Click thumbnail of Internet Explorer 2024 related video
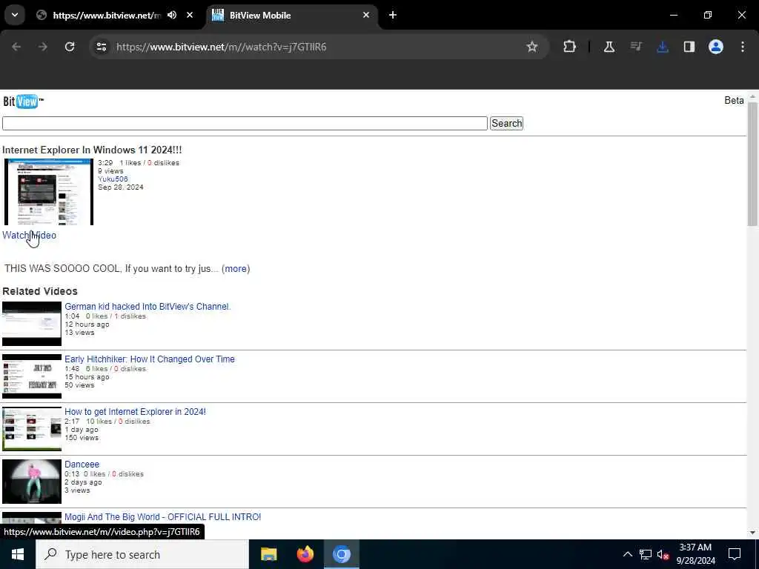The image size is (759, 569). coord(32,429)
